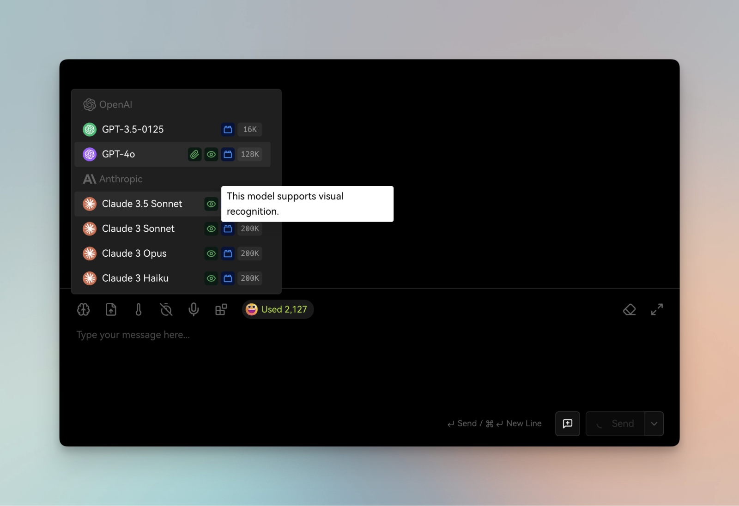Click the visual recognition tooltip text
This screenshot has height=506, width=739.
pos(285,204)
